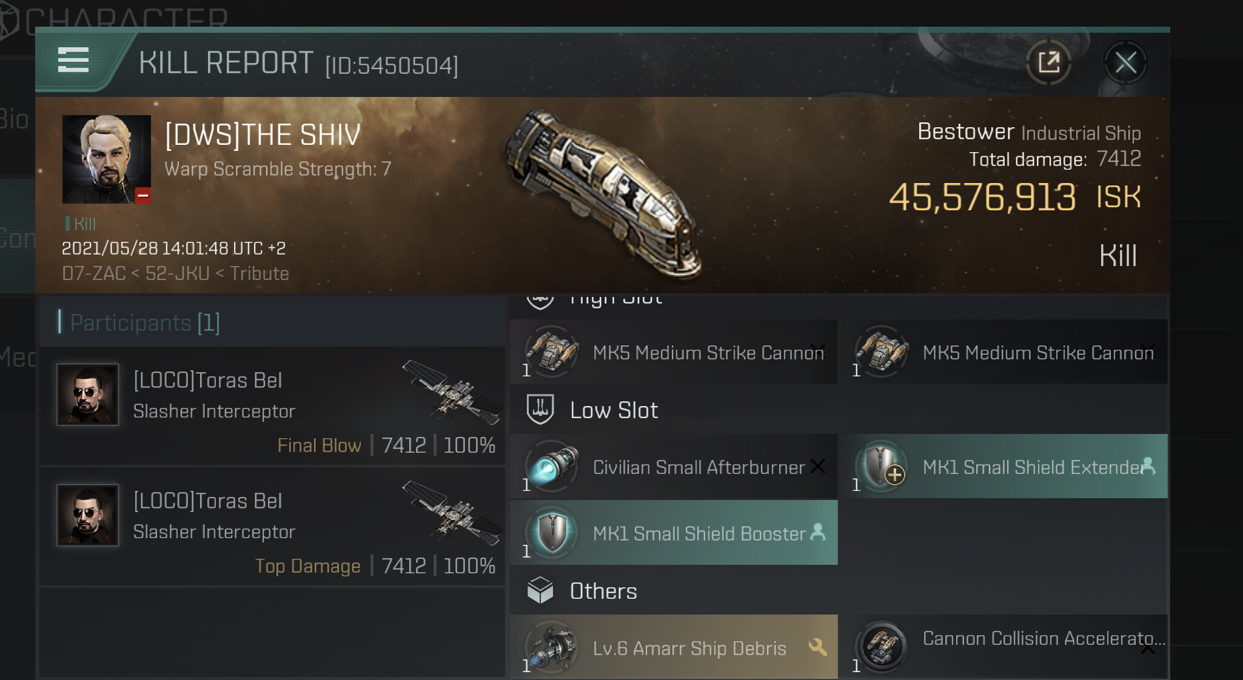Open Toras Bel Final Blow portrait

[x=88, y=395]
